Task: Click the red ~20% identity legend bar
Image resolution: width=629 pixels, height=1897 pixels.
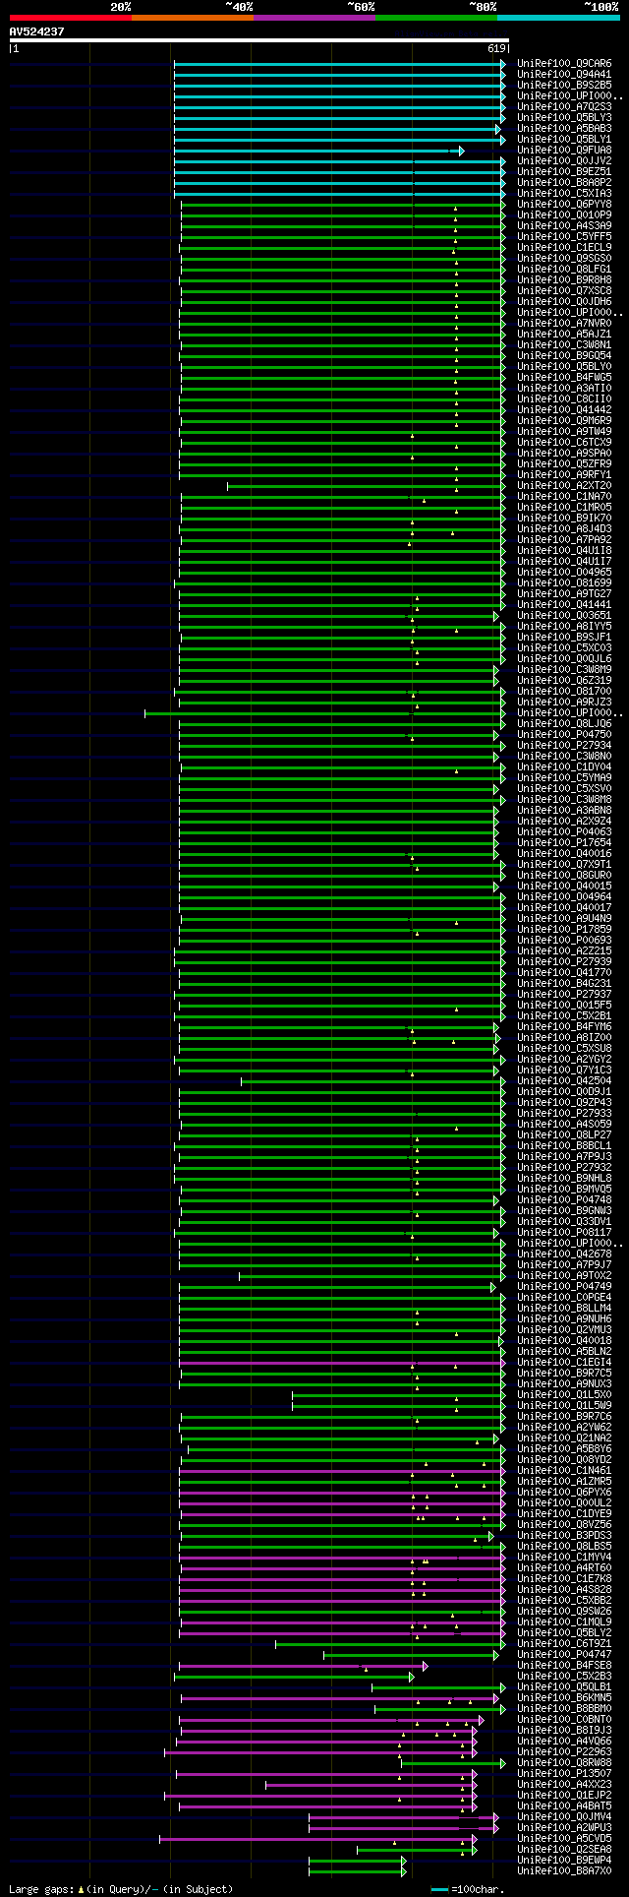Action: [x=71, y=18]
